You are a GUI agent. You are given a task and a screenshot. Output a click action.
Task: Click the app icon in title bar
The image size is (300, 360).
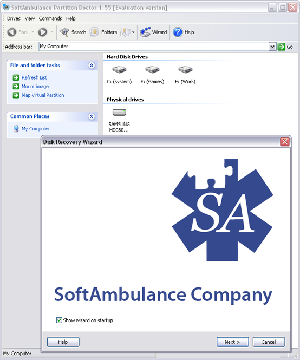click(x=6, y=7)
